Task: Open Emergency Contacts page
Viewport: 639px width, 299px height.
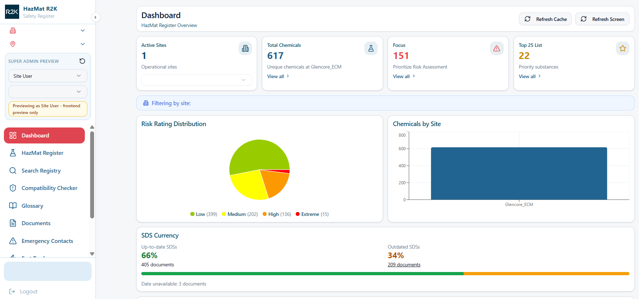Action: 44,241
